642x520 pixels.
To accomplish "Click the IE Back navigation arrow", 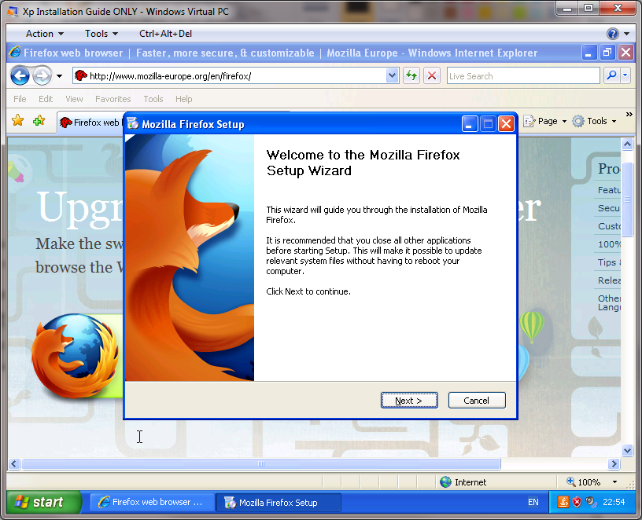I will [x=20, y=76].
